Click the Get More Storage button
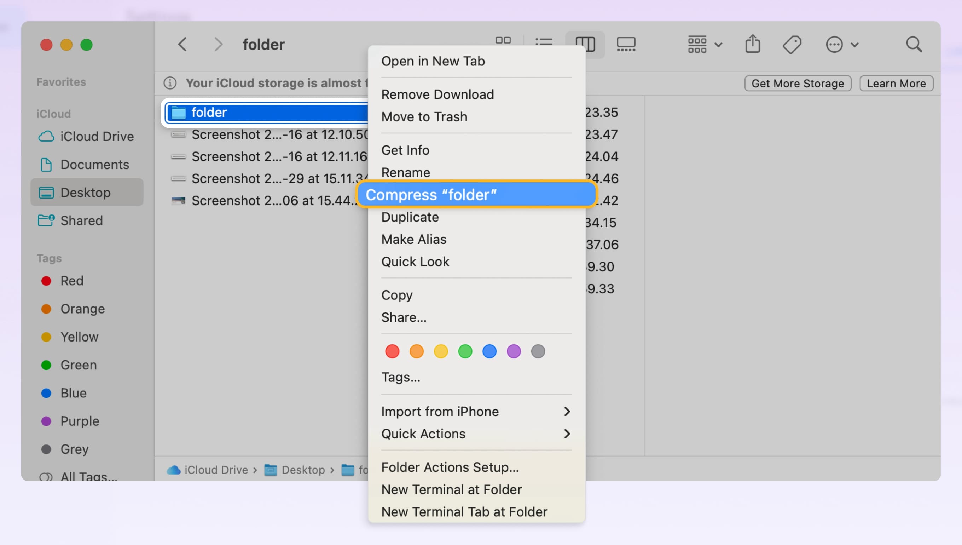Image resolution: width=962 pixels, height=545 pixels. 798,83
